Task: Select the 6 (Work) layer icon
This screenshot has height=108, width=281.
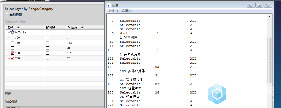Action: pyautogui.click(x=12, y=32)
